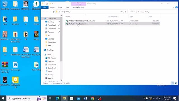Open the Share ribbon tab
This screenshot has height=101, width=179.
coord(60,7)
